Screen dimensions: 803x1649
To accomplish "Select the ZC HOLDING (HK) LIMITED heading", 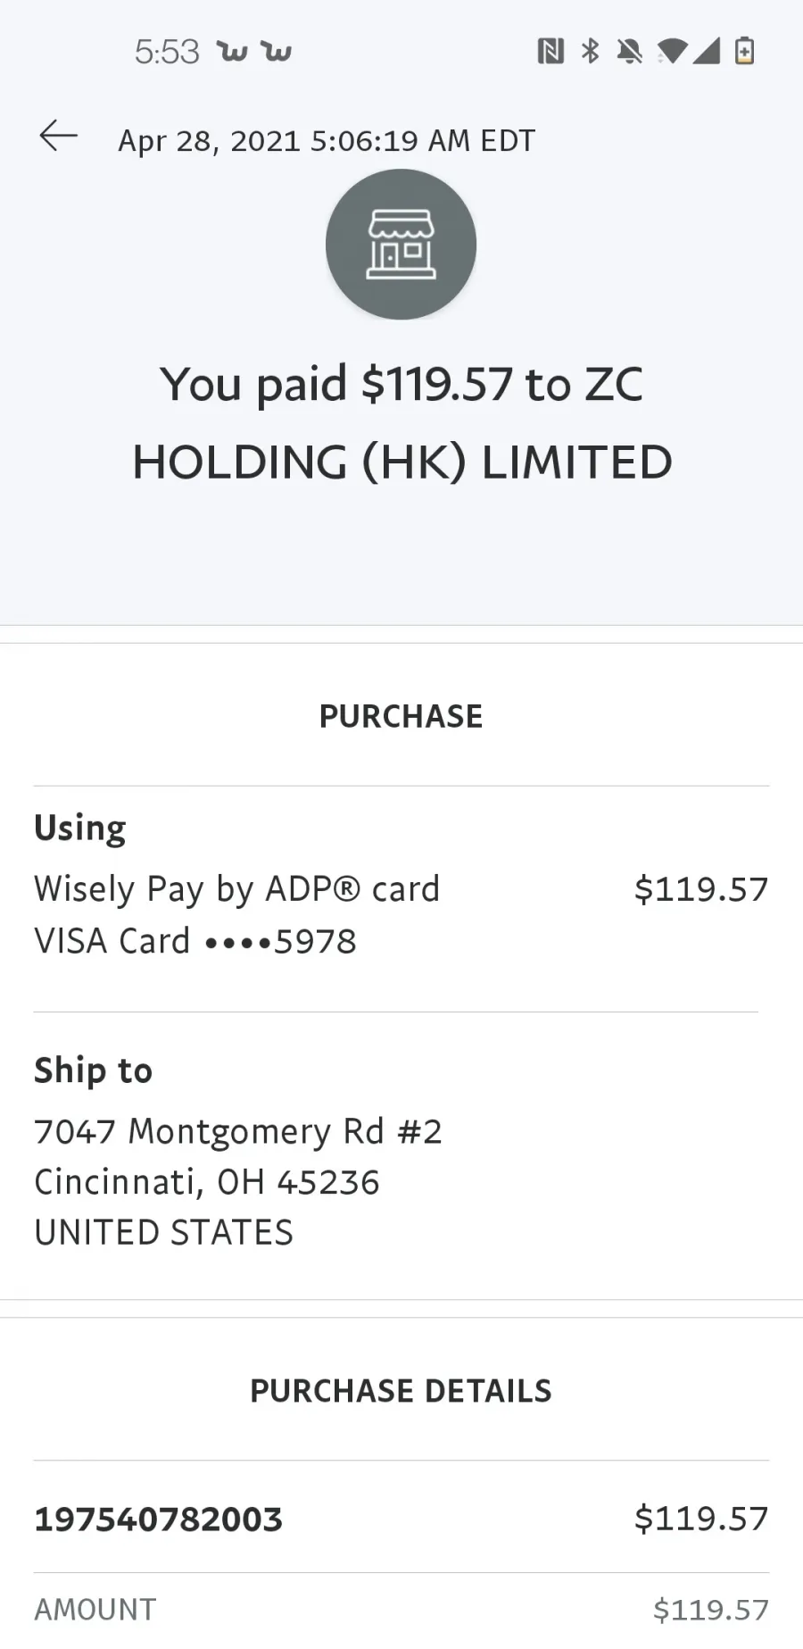I will (401, 423).
